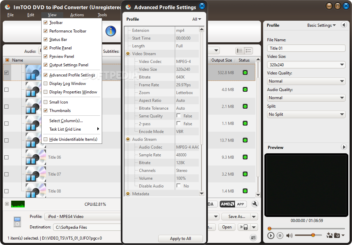Stop the preview playback
This screenshot has height=245, width=352.
click(280, 235)
